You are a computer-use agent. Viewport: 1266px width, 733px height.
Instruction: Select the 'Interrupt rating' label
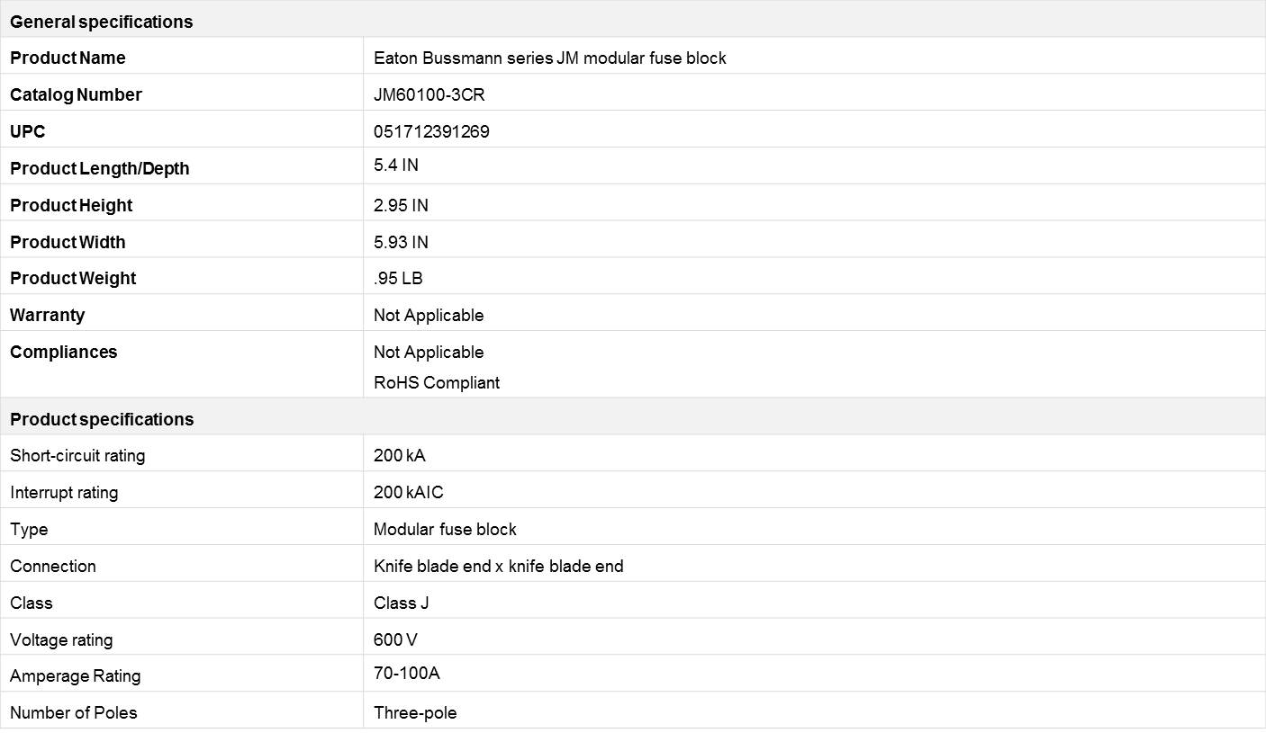pyautogui.click(x=64, y=493)
